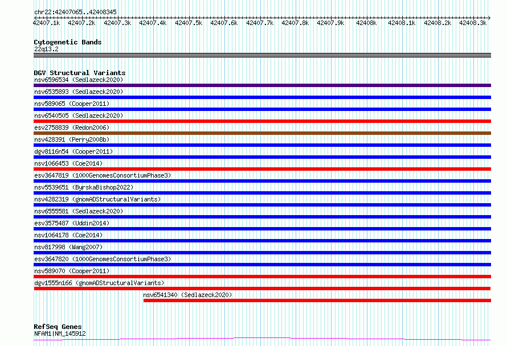This screenshot has width=507, height=346.
Task: Click the blue nsv5539651 feature bar
Action: click(262, 193)
